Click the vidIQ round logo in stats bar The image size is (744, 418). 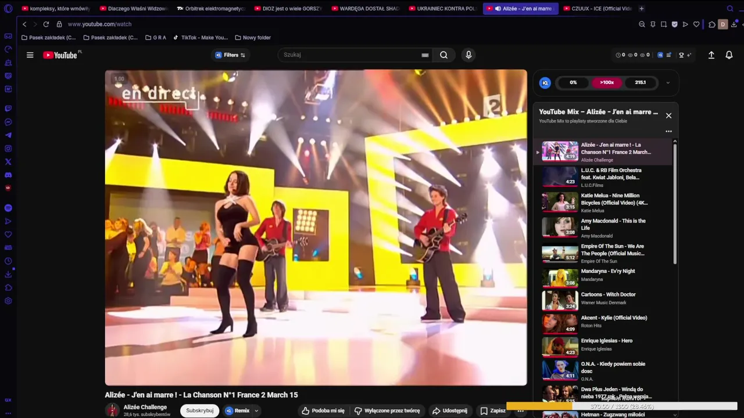(x=545, y=82)
